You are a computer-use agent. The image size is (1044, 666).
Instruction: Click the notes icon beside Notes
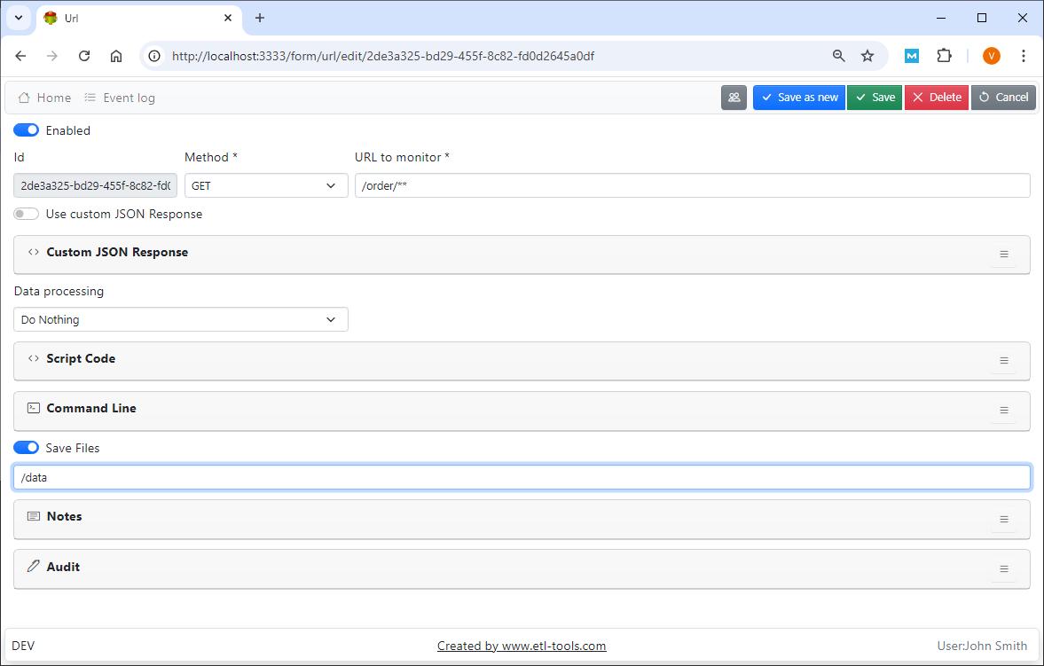coord(34,516)
